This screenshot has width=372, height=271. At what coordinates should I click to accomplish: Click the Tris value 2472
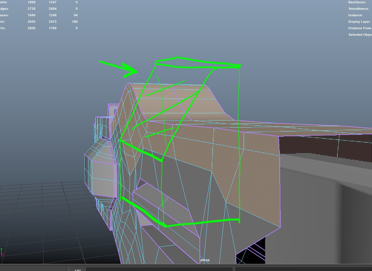coord(52,21)
